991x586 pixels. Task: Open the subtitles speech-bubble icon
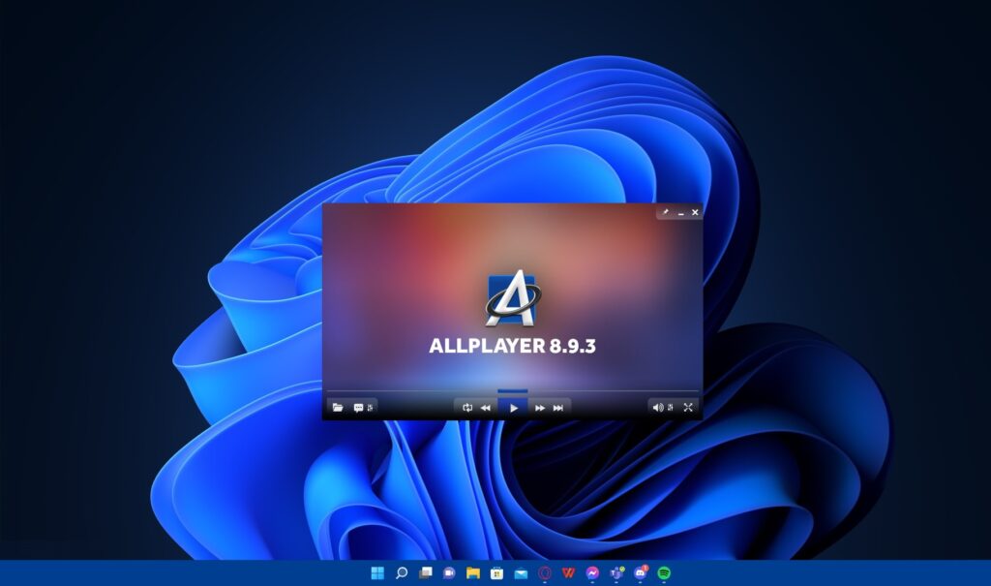click(x=358, y=408)
